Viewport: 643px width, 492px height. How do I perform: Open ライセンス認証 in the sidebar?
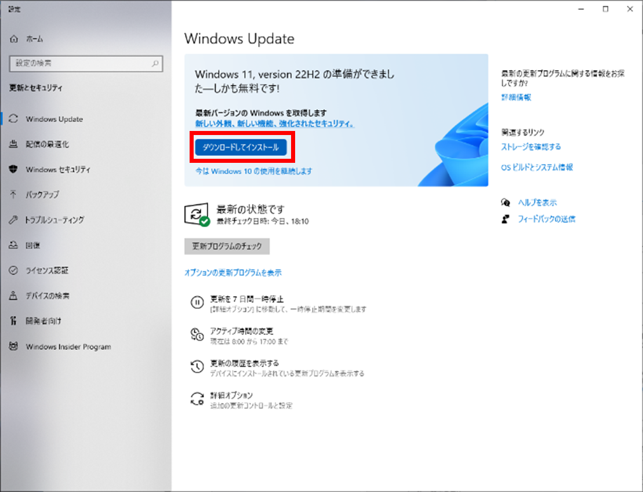coord(86,271)
